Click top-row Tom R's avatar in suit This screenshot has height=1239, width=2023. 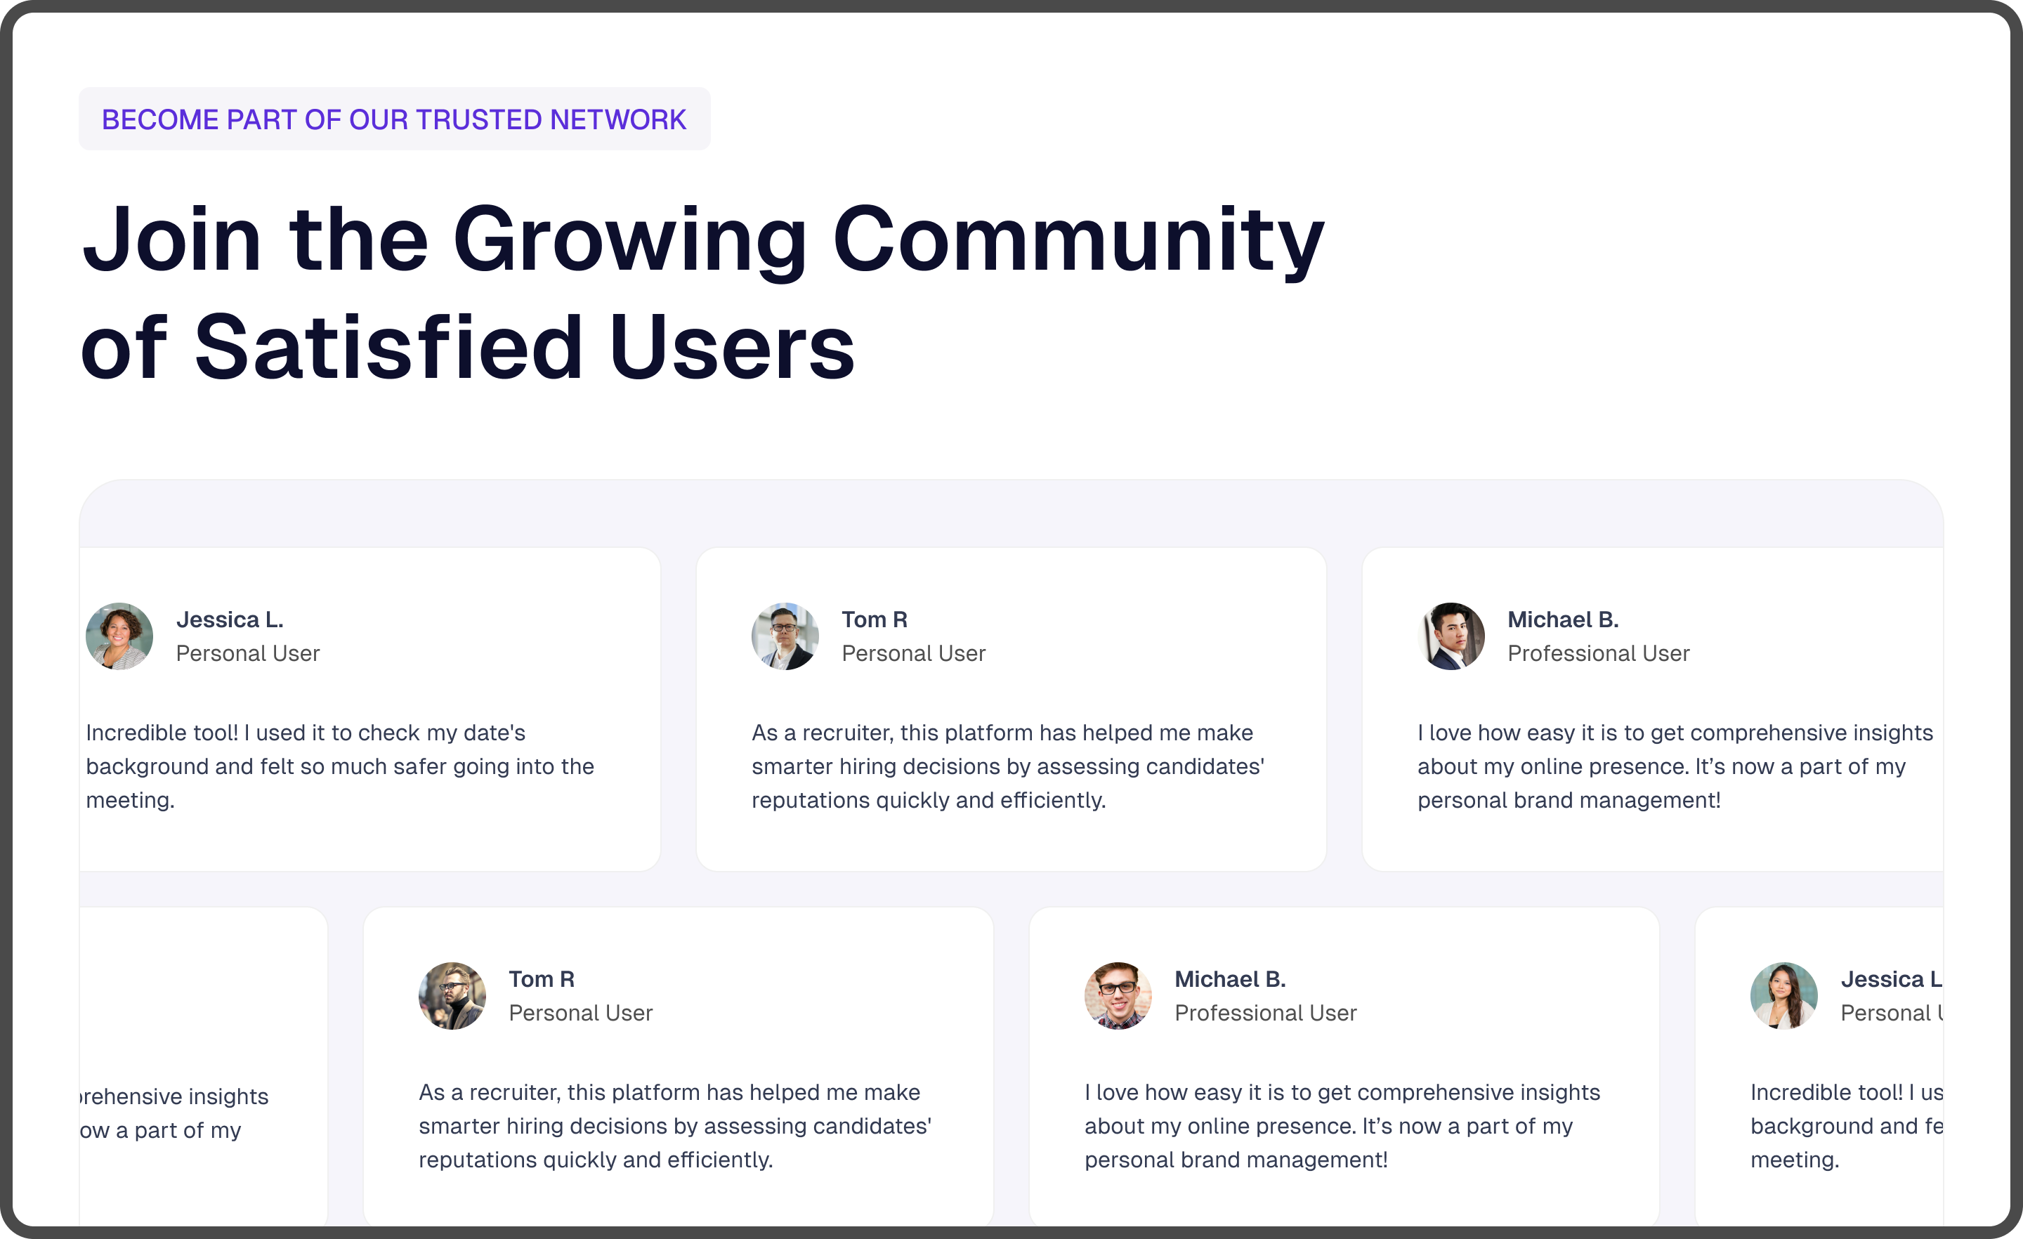coord(785,636)
